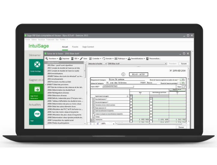Open the 100% zoom dropdown
Screen dimensions: 217x165
tap(114, 124)
